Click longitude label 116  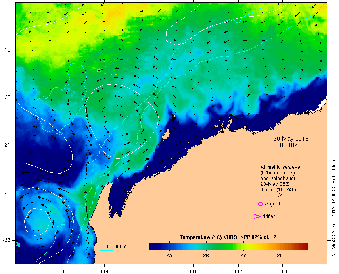pyautogui.click(x=193, y=271)
